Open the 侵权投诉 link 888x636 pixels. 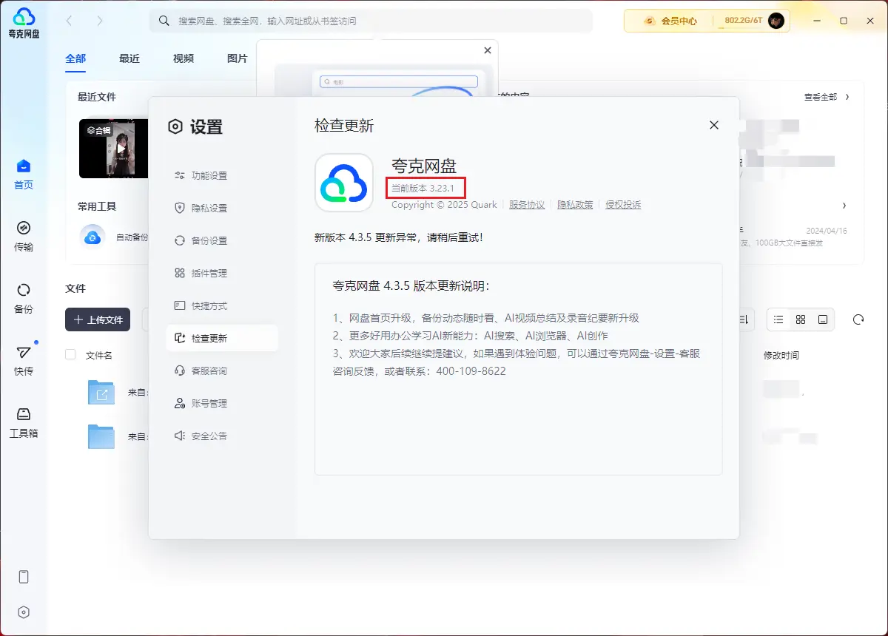point(623,205)
